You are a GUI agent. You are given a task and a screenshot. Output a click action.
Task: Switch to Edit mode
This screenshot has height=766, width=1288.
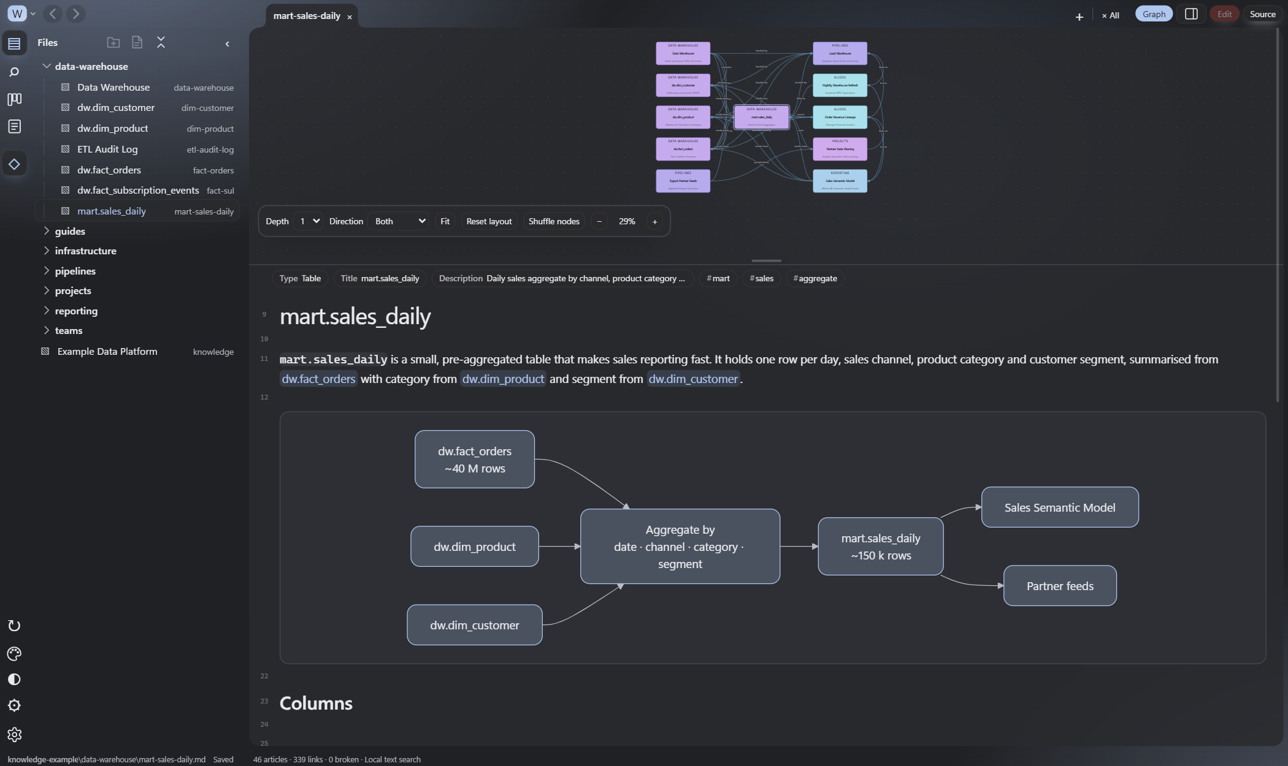[x=1224, y=14]
